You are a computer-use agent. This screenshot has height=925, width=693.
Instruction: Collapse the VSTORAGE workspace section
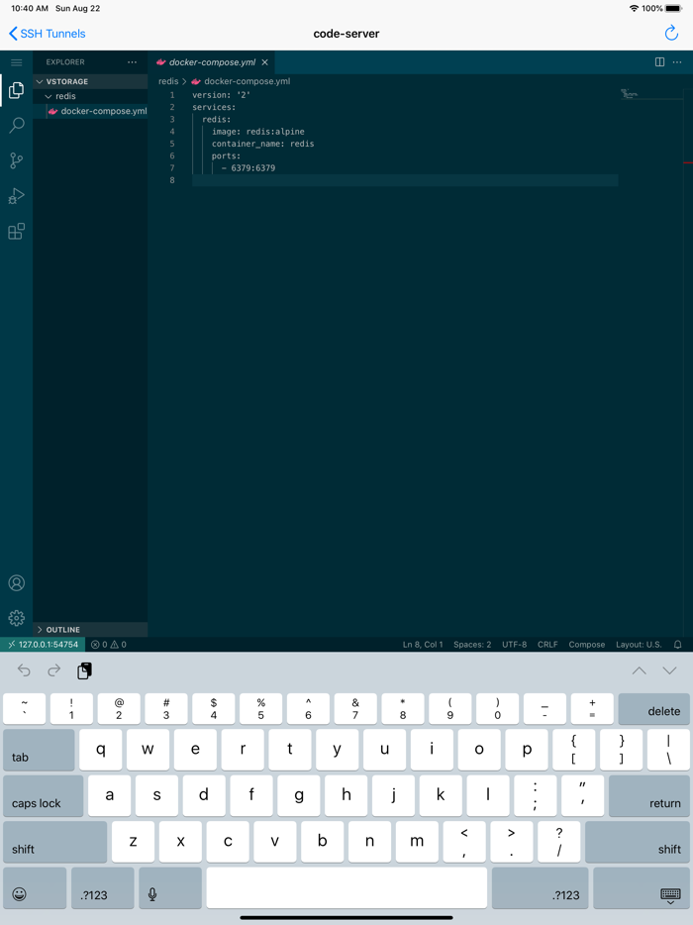coord(90,81)
